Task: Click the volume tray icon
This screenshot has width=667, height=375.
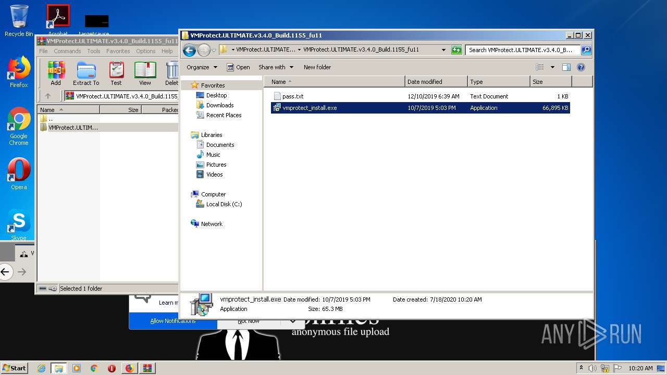Action: [592, 368]
